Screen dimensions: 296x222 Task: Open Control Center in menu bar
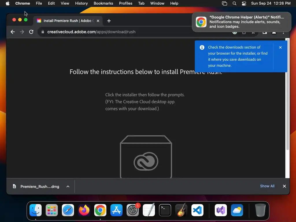(244, 3)
